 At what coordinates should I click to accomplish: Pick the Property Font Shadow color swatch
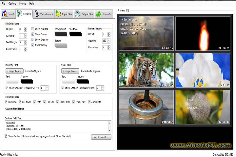27,81
